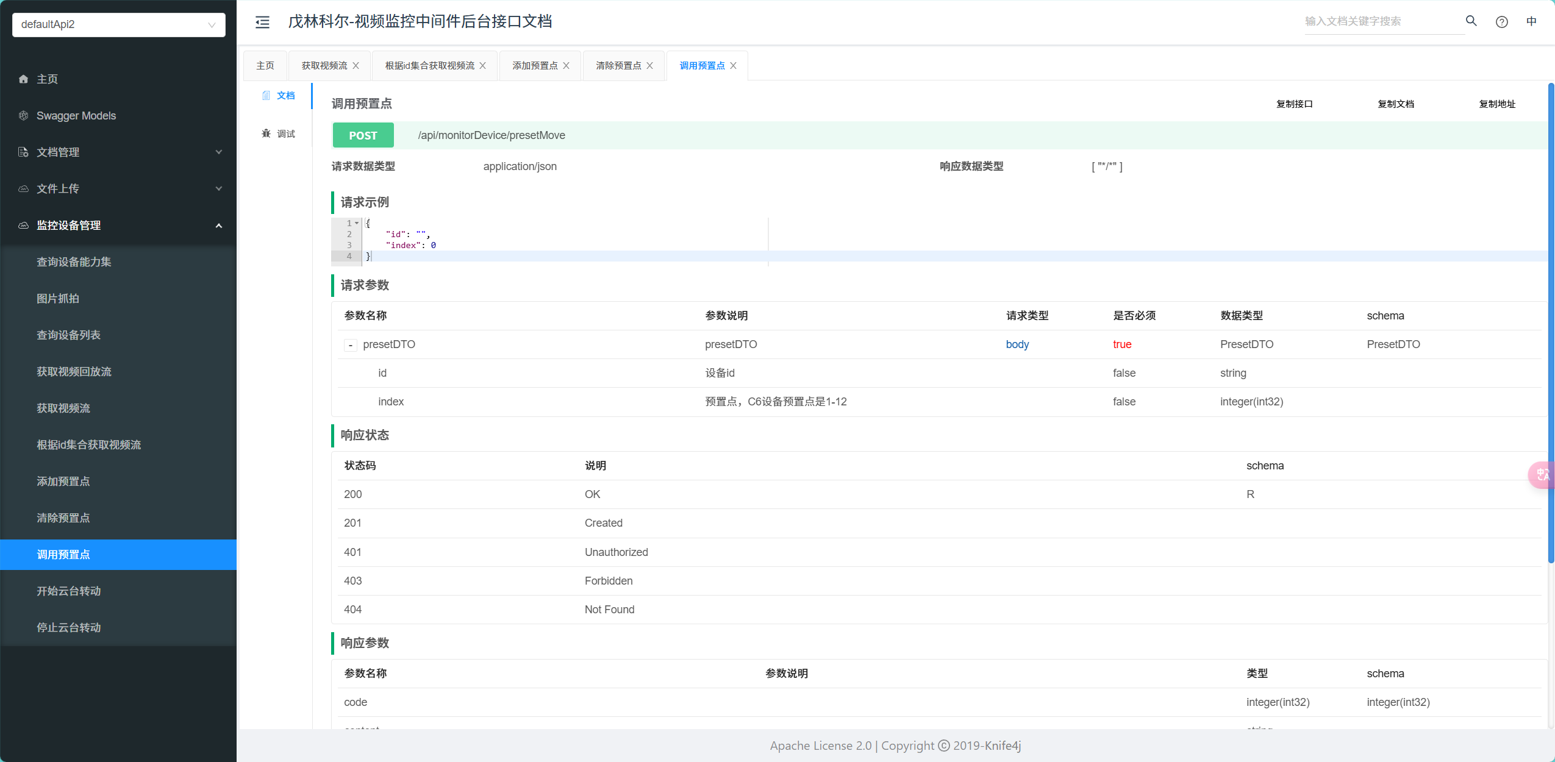Close the 清除预置点 tab

650,66
